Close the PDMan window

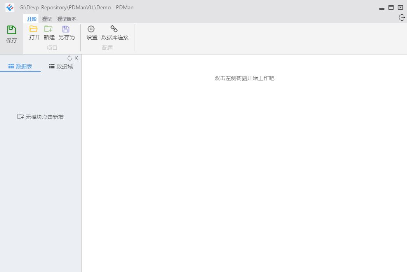[x=400, y=7]
